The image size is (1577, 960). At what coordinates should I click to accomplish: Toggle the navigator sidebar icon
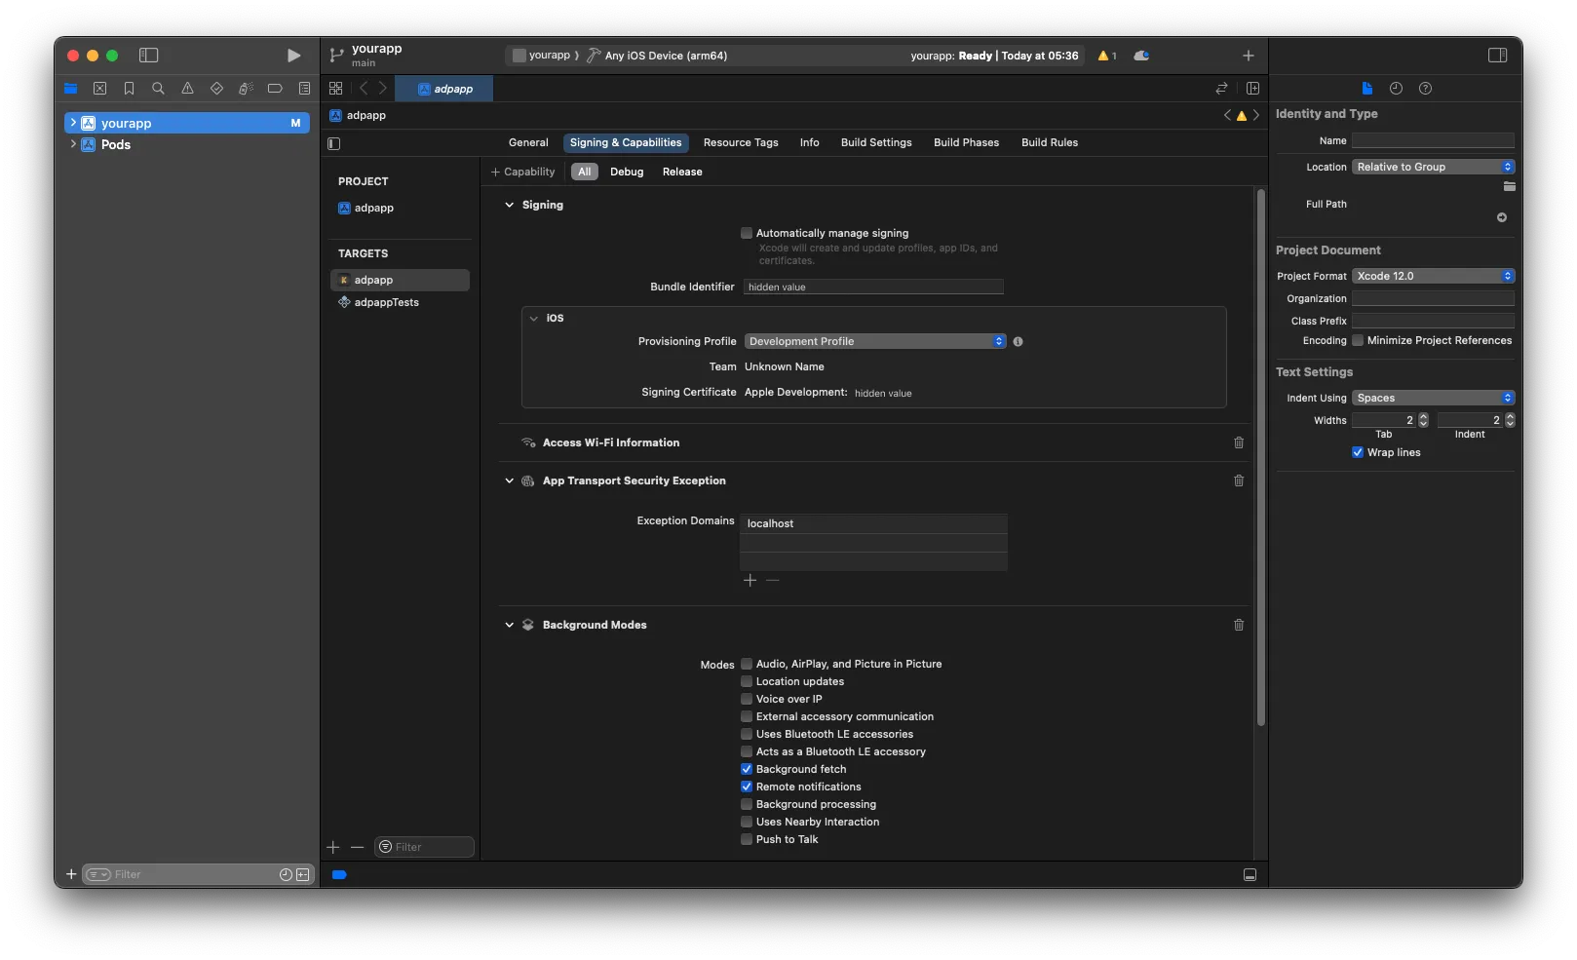(x=148, y=56)
